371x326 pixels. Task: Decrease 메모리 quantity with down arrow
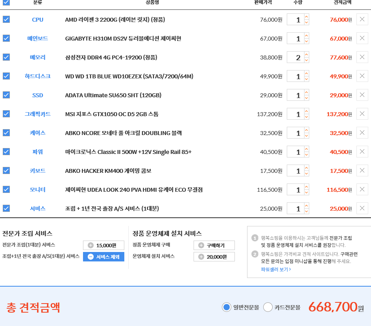306,60
